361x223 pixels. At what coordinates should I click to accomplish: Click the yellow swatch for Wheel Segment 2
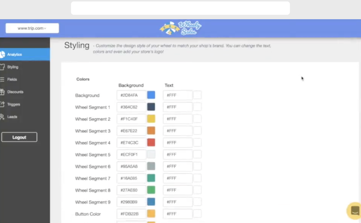pyautogui.click(x=151, y=119)
